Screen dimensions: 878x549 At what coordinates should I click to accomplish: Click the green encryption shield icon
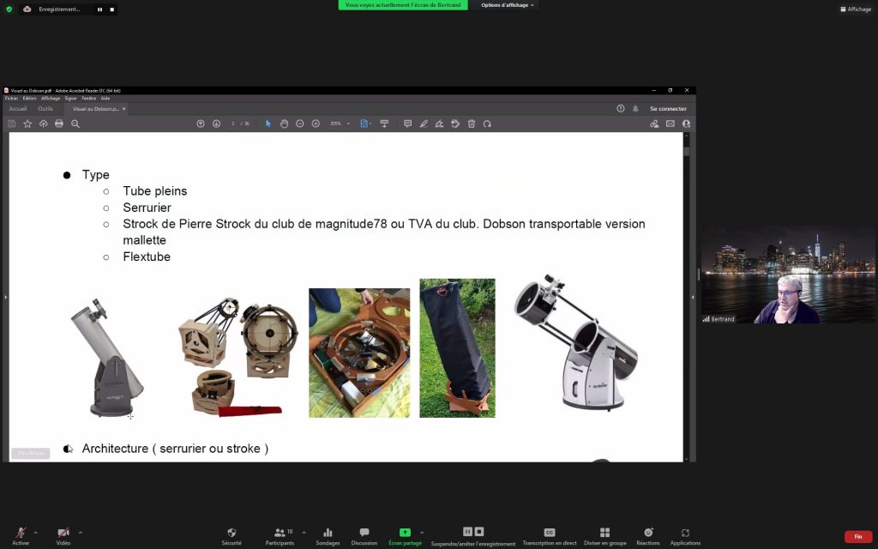coord(9,9)
